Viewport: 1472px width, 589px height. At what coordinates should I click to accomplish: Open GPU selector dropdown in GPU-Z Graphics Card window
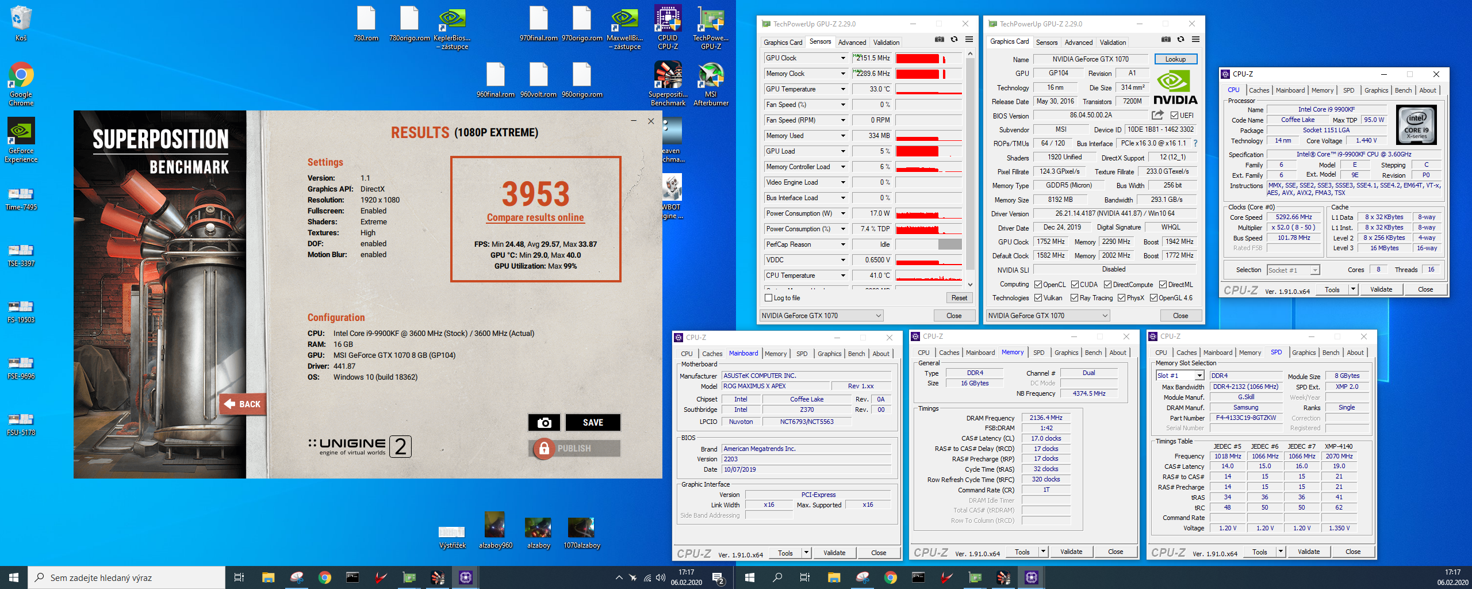[1048, 316]
